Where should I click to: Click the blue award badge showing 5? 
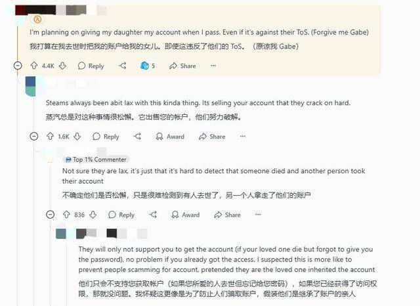(147, 66)
